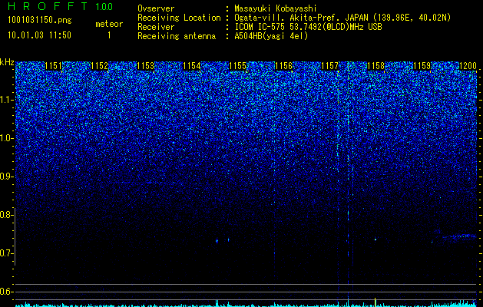Click the 'Receiver' field label

(x=156, y=27)
